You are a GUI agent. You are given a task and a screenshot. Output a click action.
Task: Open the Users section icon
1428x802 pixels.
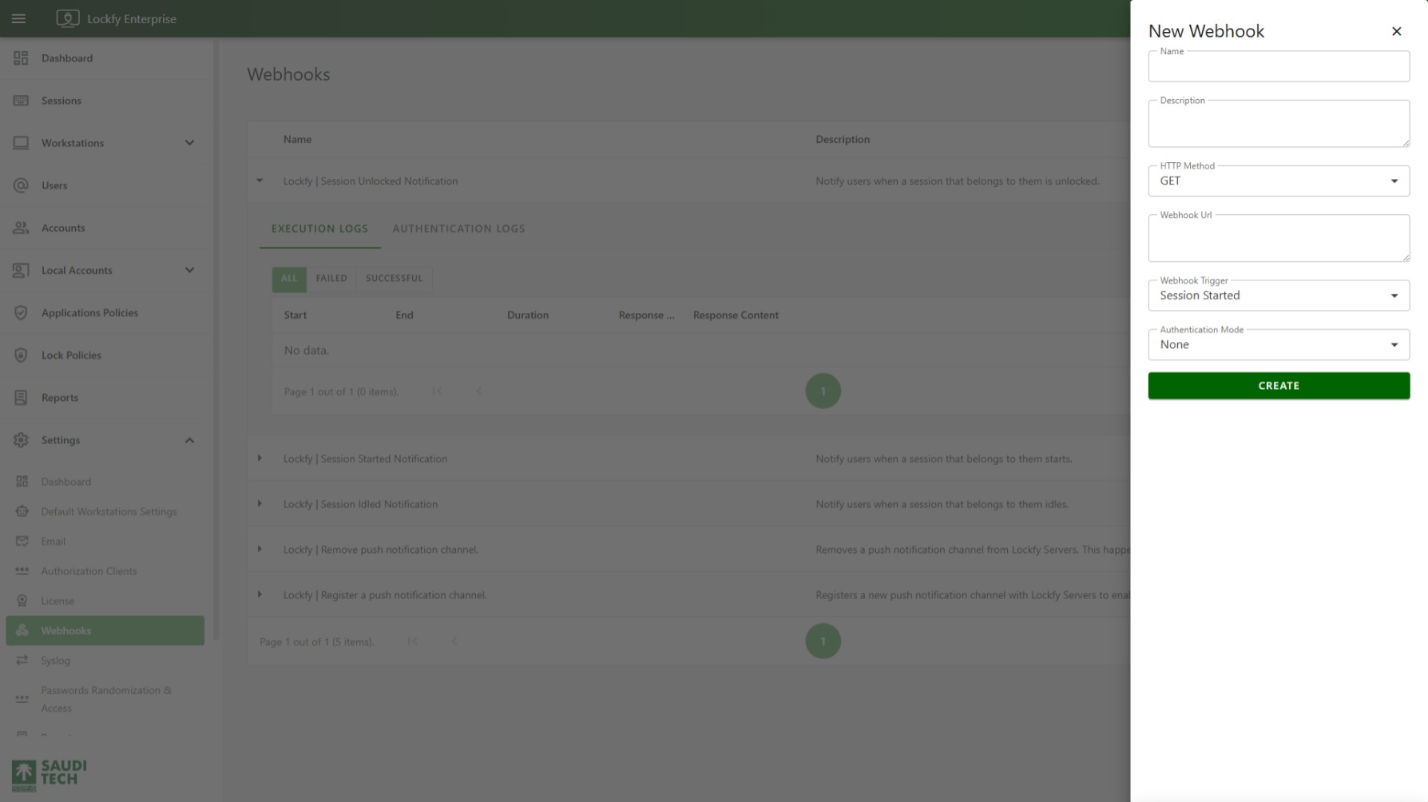[21, 185]
